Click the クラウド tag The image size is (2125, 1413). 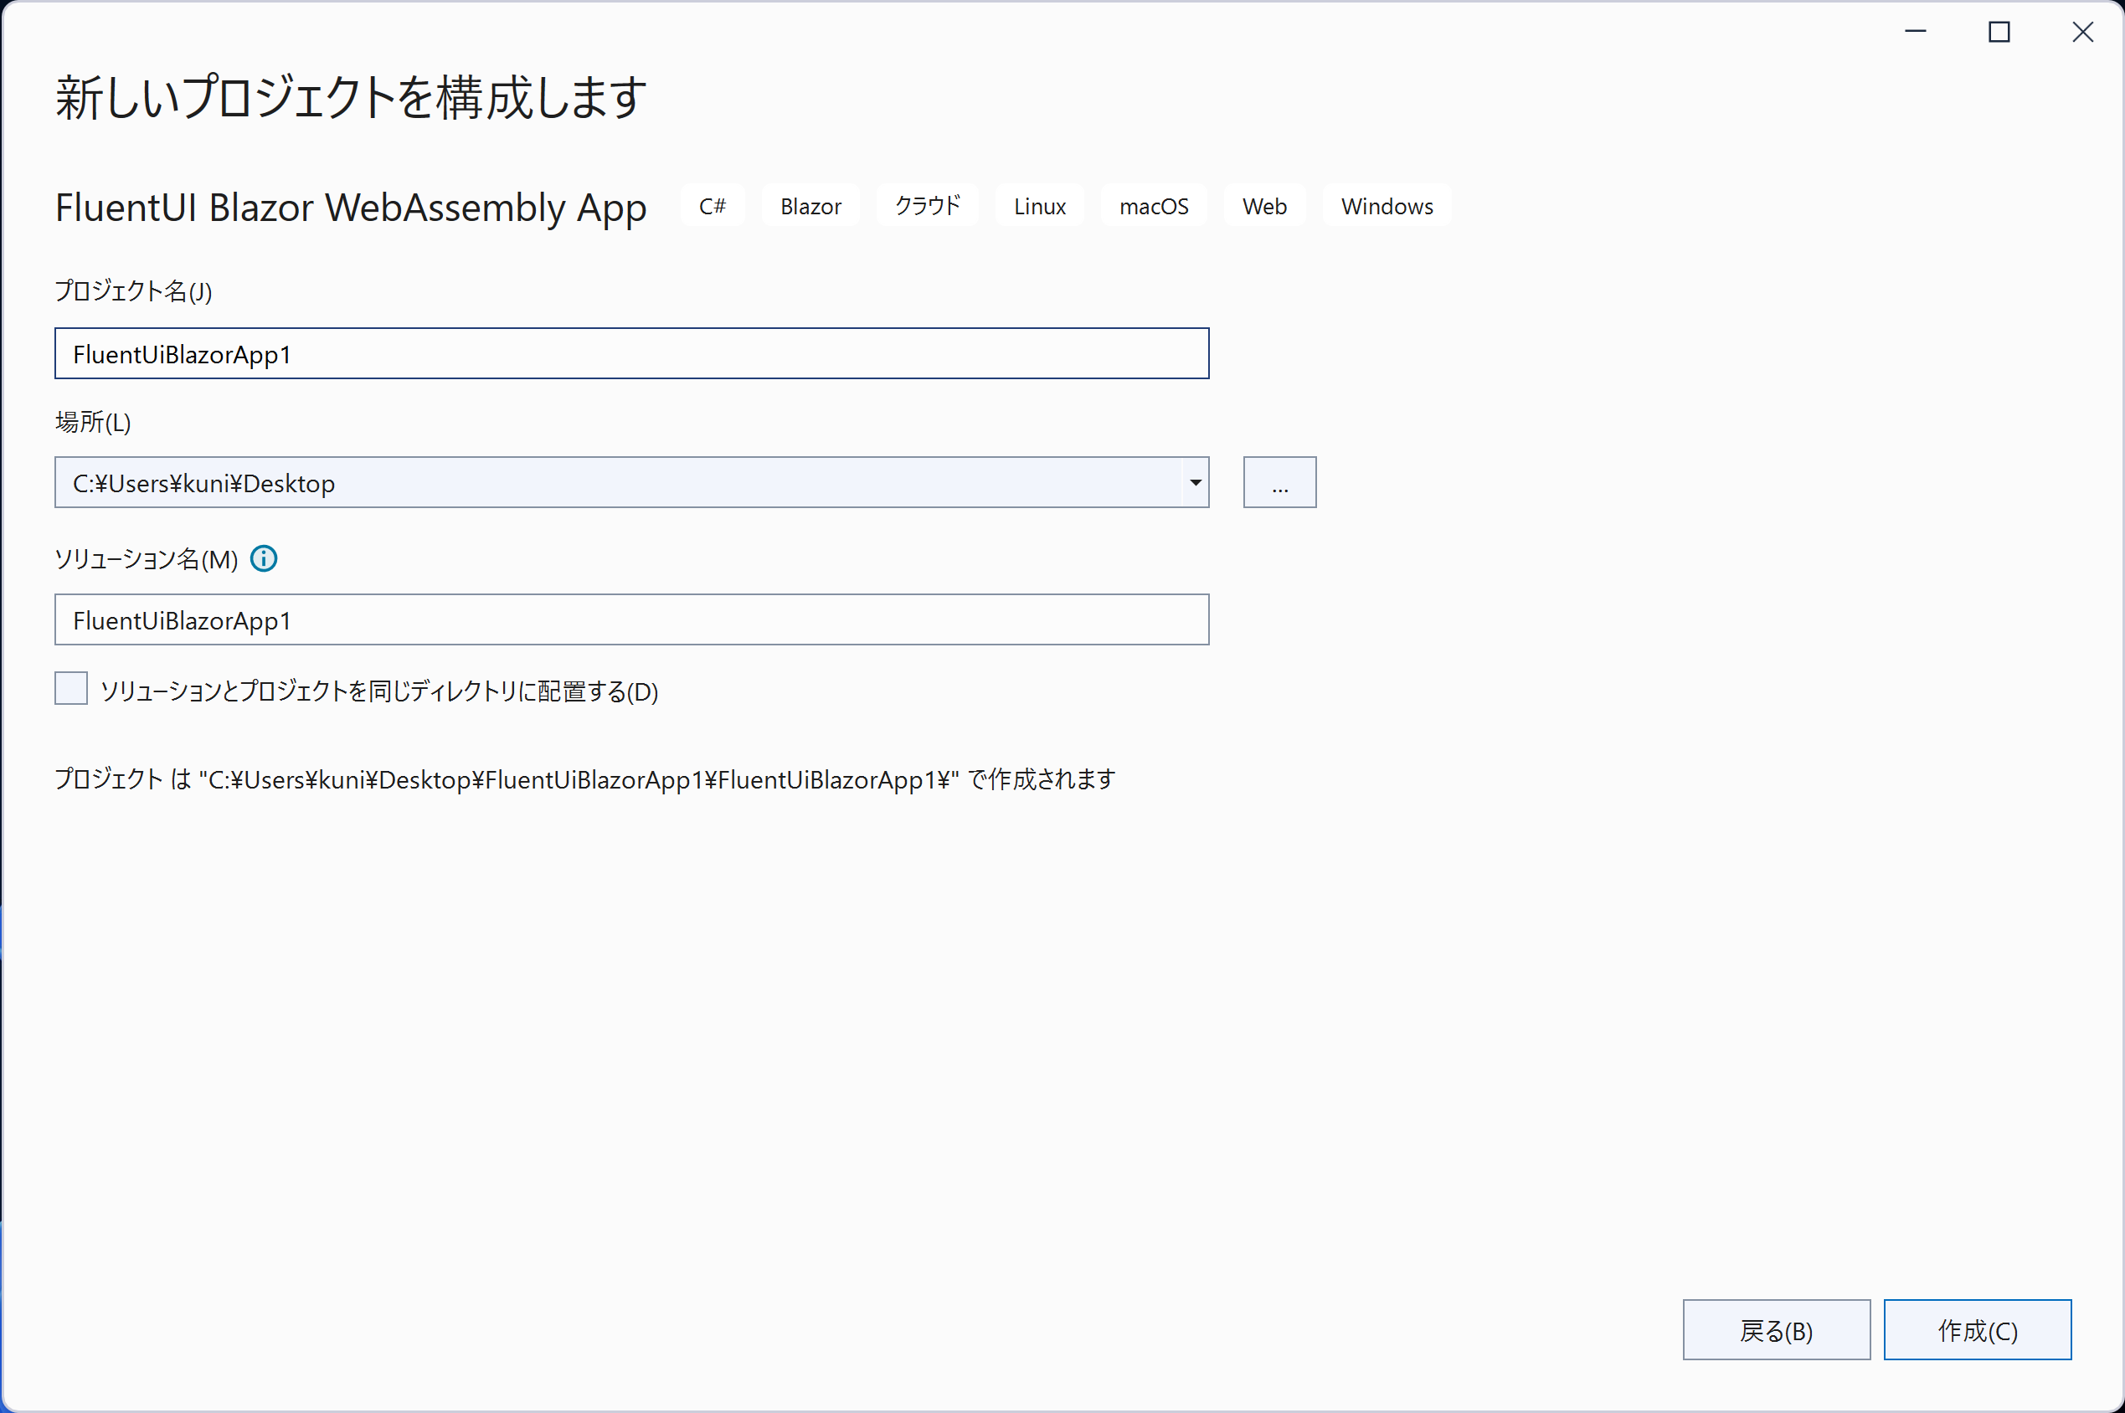[928, 205]
